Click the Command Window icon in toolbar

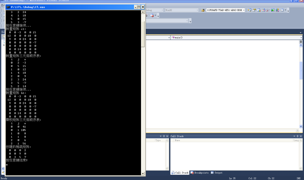[x=282, y=10]
